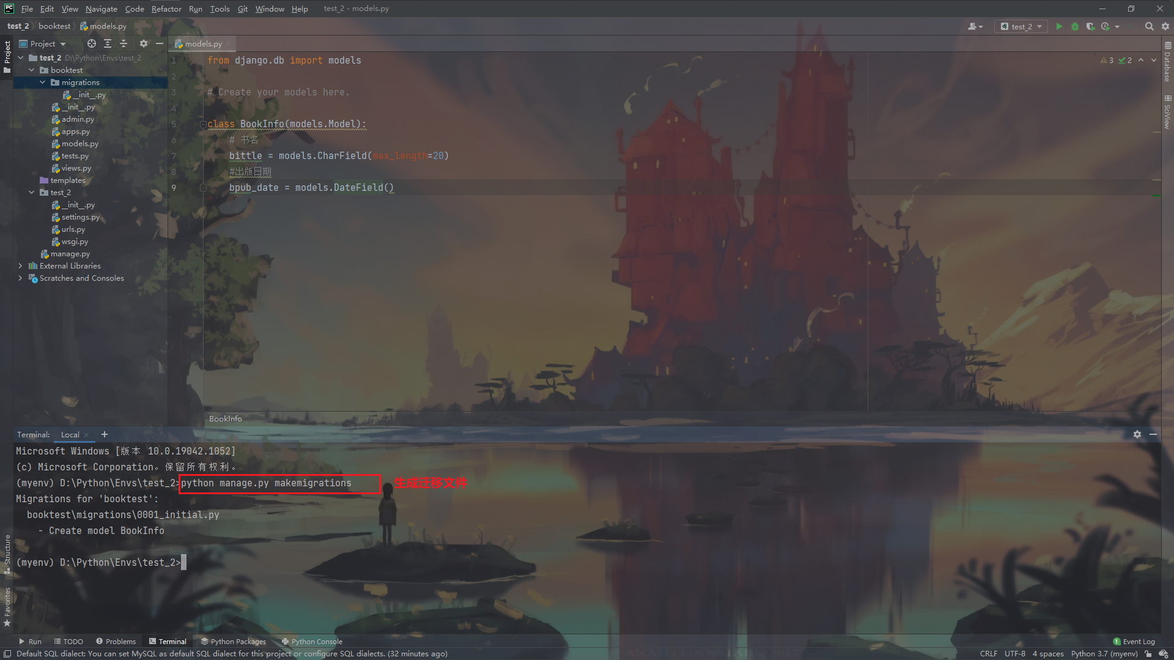Open the Refactor menu

(166, 9)
